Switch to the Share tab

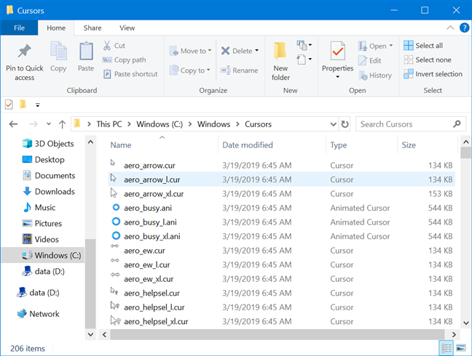93,28
